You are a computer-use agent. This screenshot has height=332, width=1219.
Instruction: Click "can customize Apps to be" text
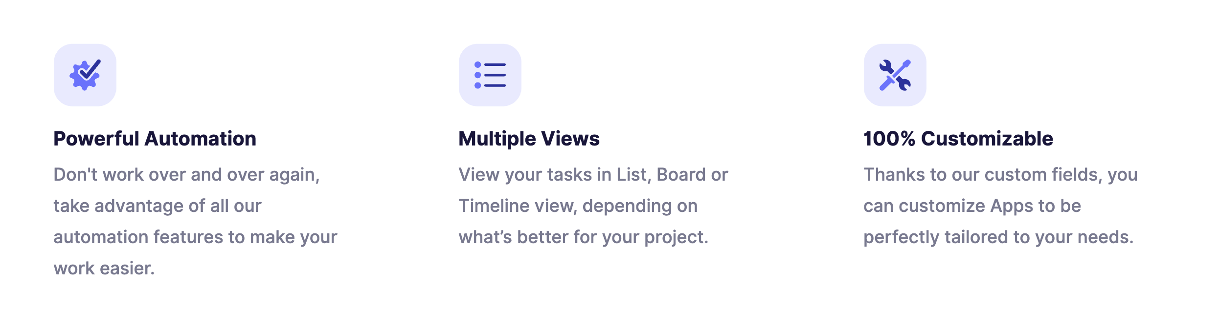coord(972,206)
